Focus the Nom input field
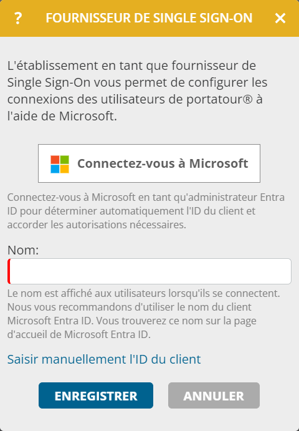 pyautogui.click(x=149, y=271)
